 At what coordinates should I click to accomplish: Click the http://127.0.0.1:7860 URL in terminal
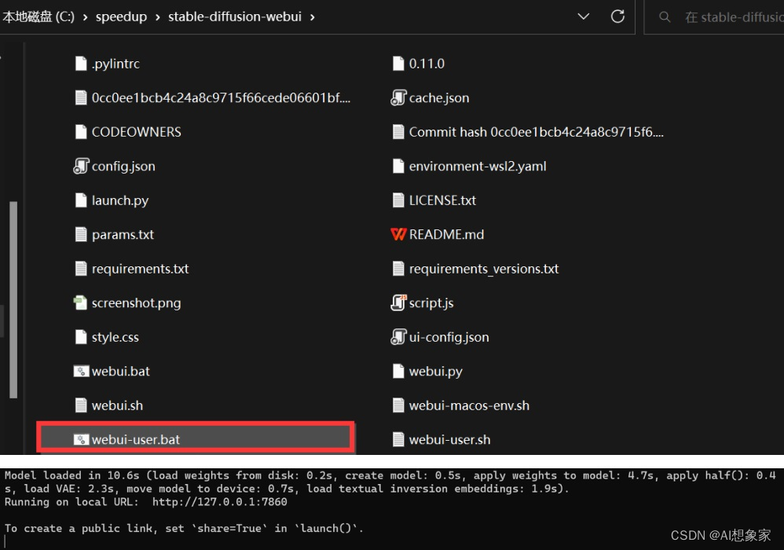click(x=219, y=501)
